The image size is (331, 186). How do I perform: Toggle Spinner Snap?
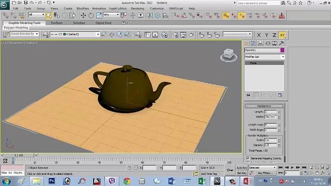tap(200, 16)
